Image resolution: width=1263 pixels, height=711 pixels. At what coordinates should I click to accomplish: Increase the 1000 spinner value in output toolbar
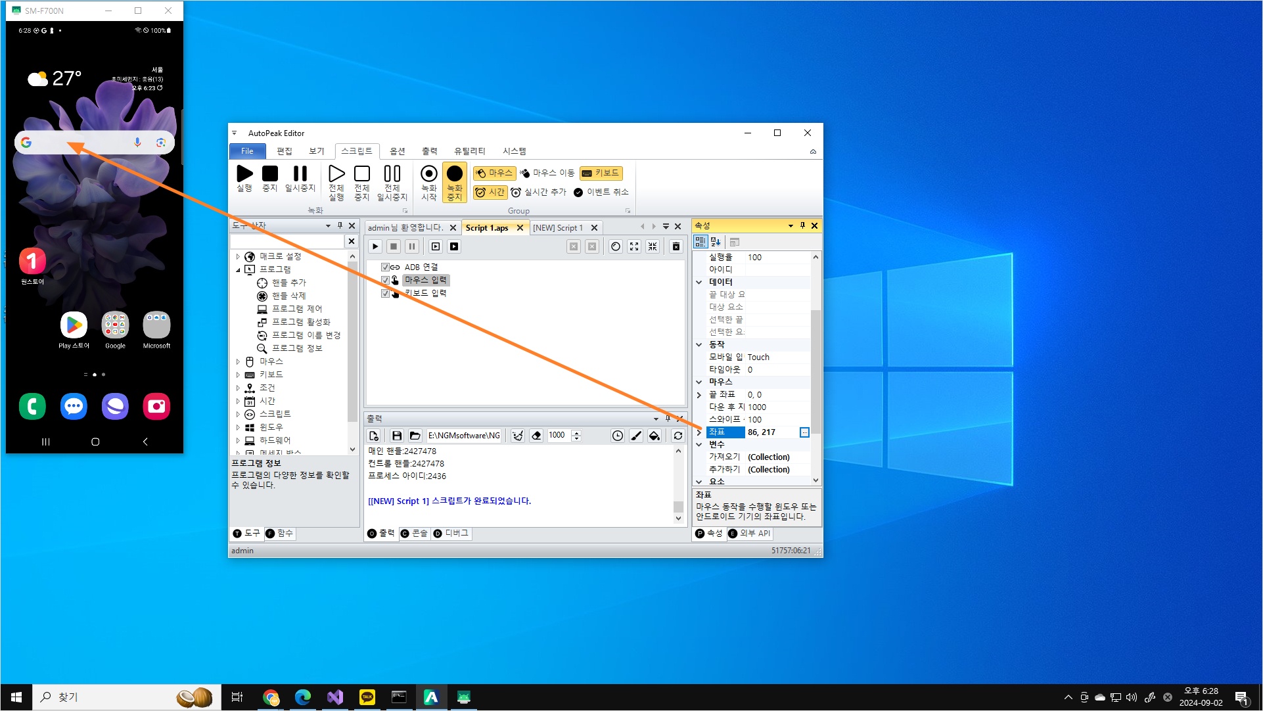click(576, 432)
